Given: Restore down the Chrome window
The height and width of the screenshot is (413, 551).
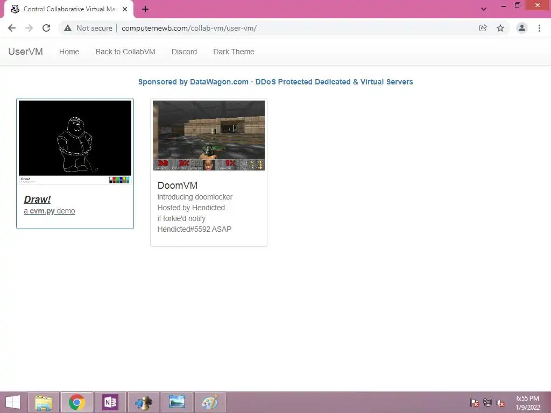Looking at the screenshot, I should 517,5.
